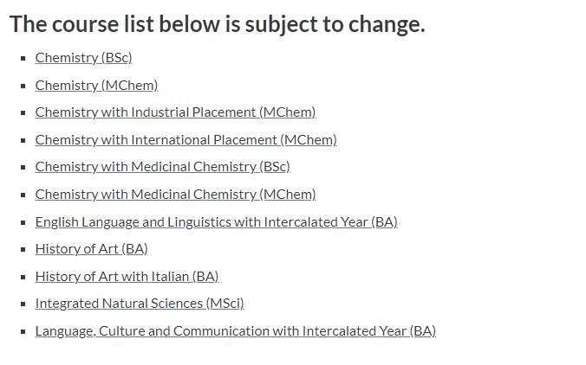The image size is (586, 365).
Task: Go to Chemistry with Industrial Placement (MChem)
Action: 175,112
